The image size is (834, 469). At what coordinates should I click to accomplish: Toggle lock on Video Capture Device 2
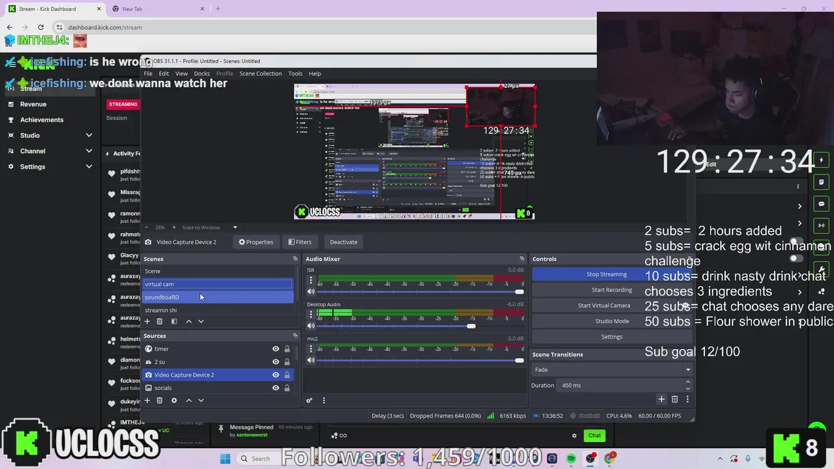click(287, 375)
